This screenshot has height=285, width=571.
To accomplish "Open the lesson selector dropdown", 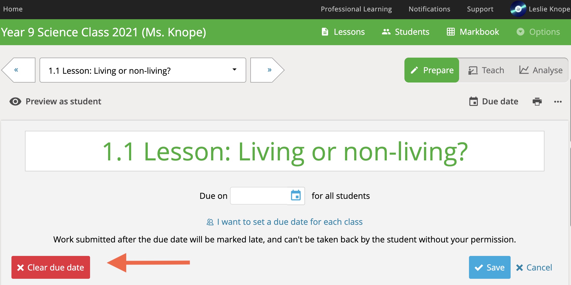I will pyautogui.click(x=143, y=70).
